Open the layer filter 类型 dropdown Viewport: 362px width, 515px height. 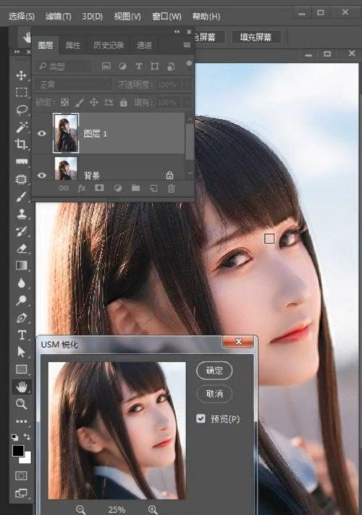[x=63, y=67]
